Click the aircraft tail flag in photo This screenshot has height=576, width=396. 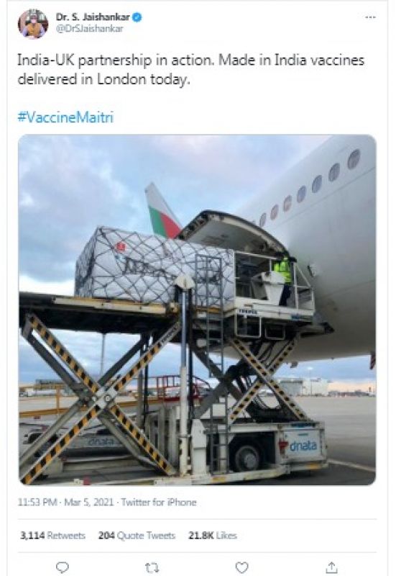[x=162, y=210]
